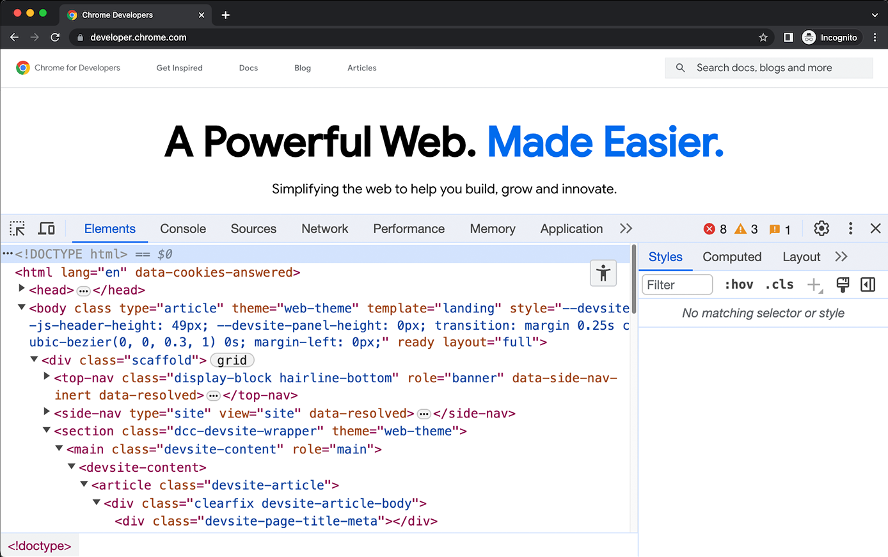The height and width of the screenshot is (557, 888).
Task: Reload the page
Action: click(x=55, y=38)
